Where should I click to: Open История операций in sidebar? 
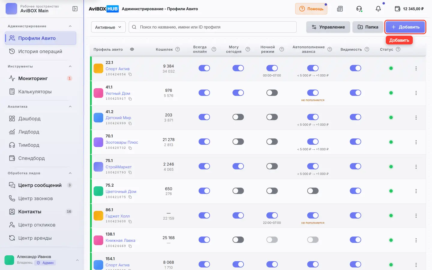(x=40, y=51)
